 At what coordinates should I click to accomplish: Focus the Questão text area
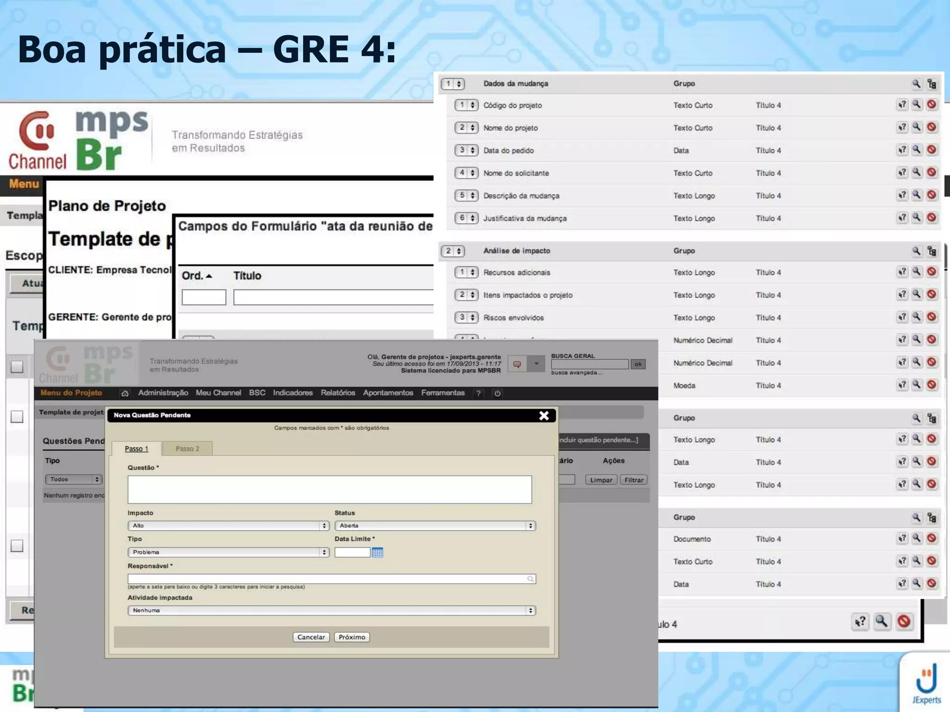tap(330, 489)
